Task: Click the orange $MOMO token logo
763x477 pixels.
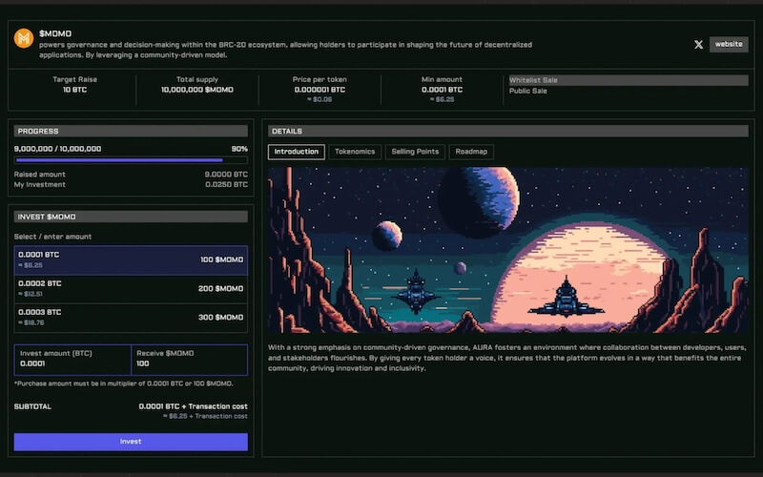Action: pyautogui.click(x=24, y=38)
